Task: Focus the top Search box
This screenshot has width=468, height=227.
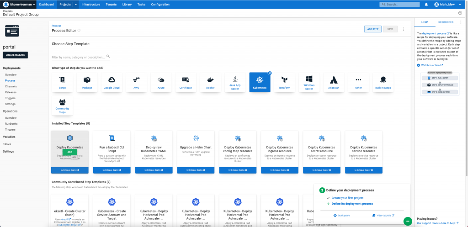Action: pyautogui.click(x=399, y=5)
